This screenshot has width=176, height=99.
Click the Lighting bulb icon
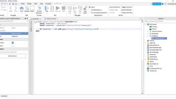pos(148,43)
